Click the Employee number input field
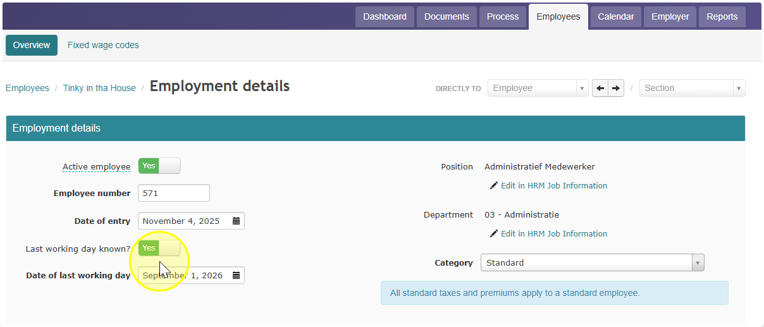 point(174,193)
